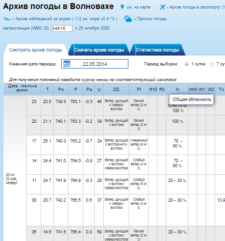
Task: Click the DD wind direction header
Action: (x=116, y=89)
